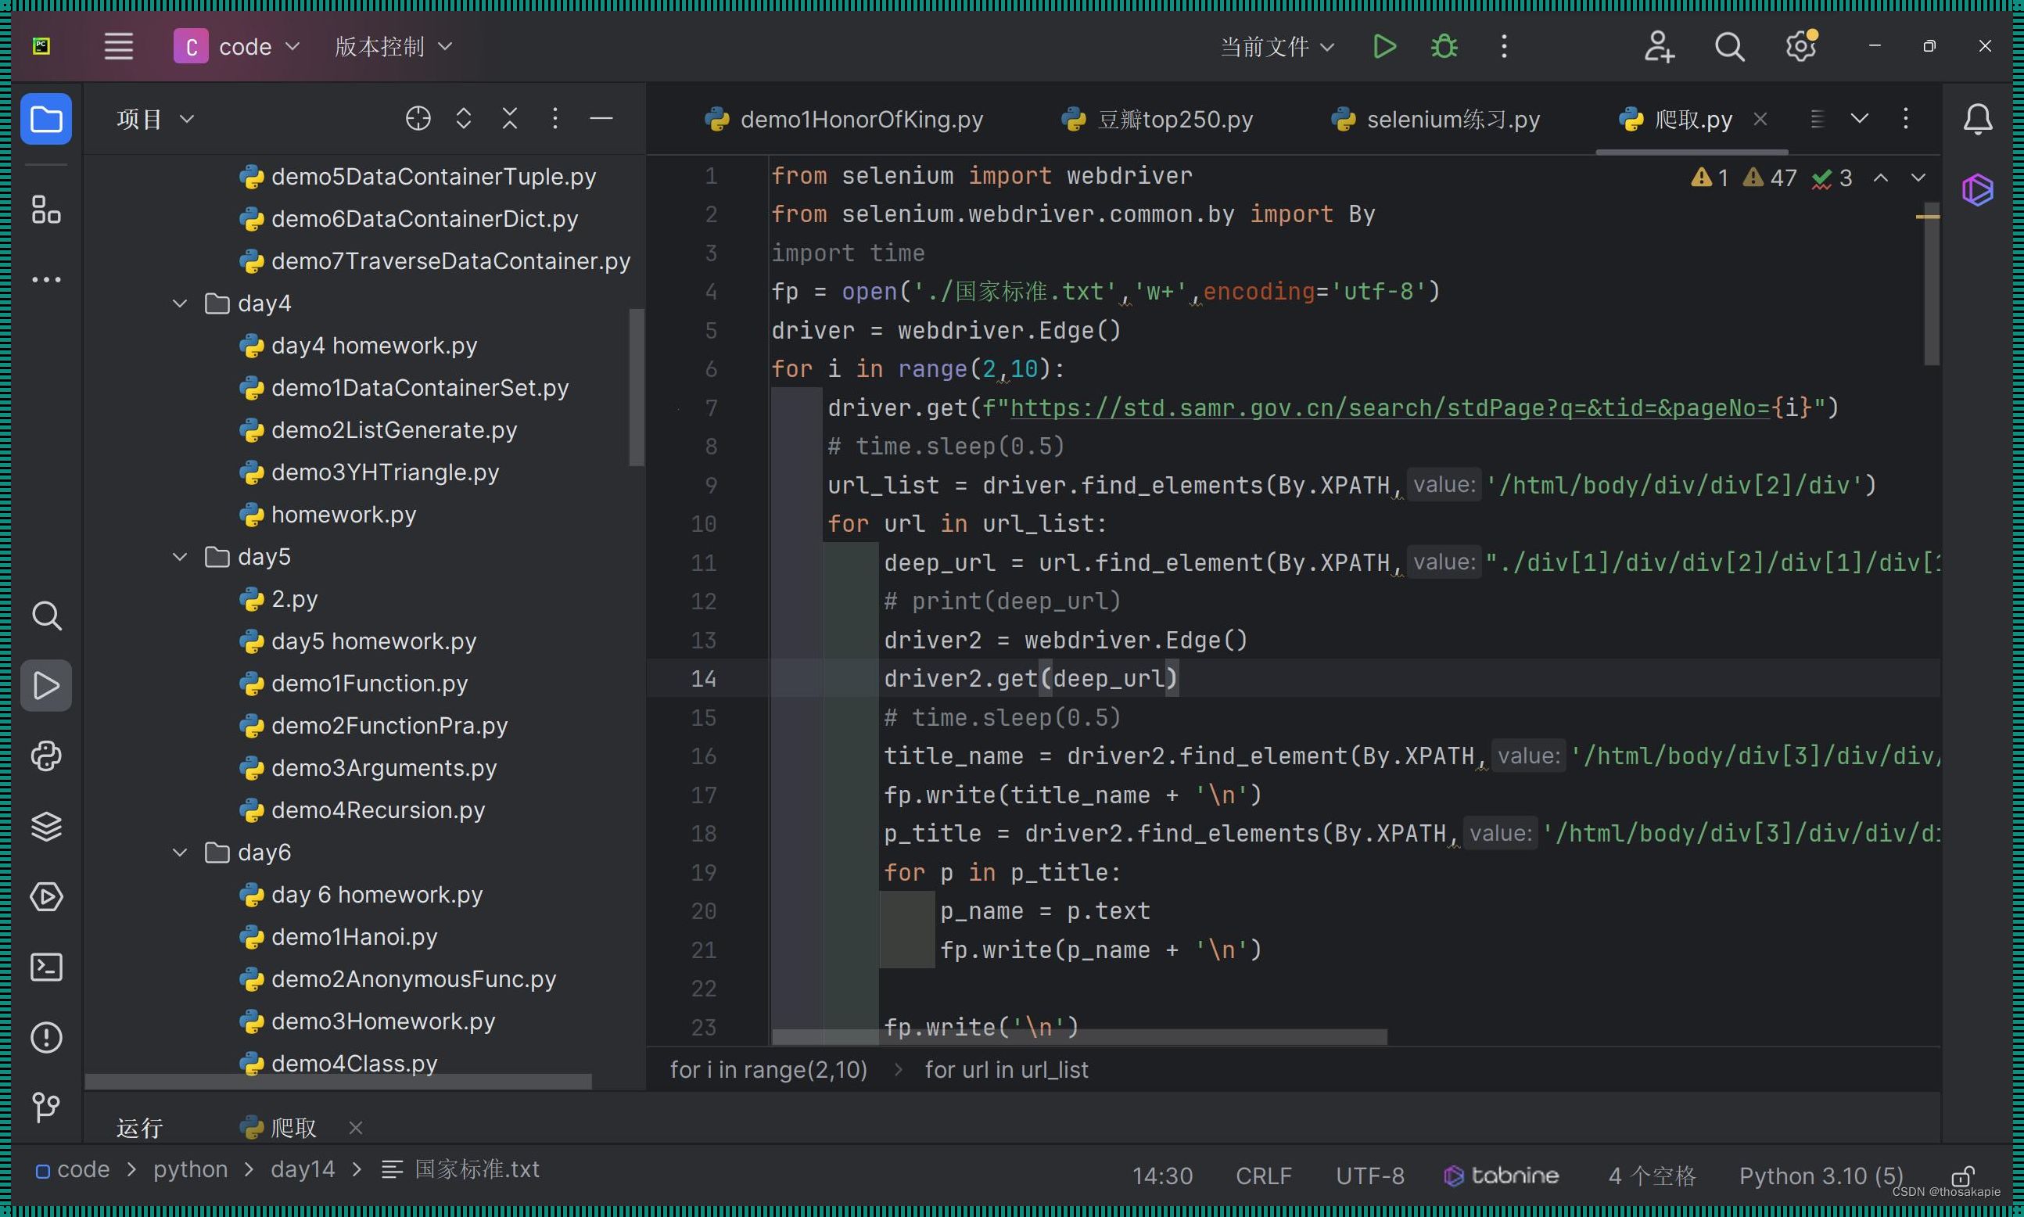Open IDE settings gear icon
This screenshot has width=2024, height=1217.
point(1801,46)
